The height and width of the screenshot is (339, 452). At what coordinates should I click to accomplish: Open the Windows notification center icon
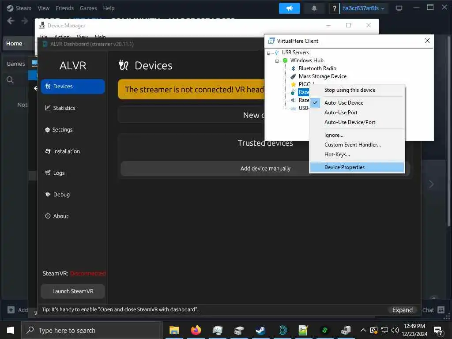click(438, 331)
